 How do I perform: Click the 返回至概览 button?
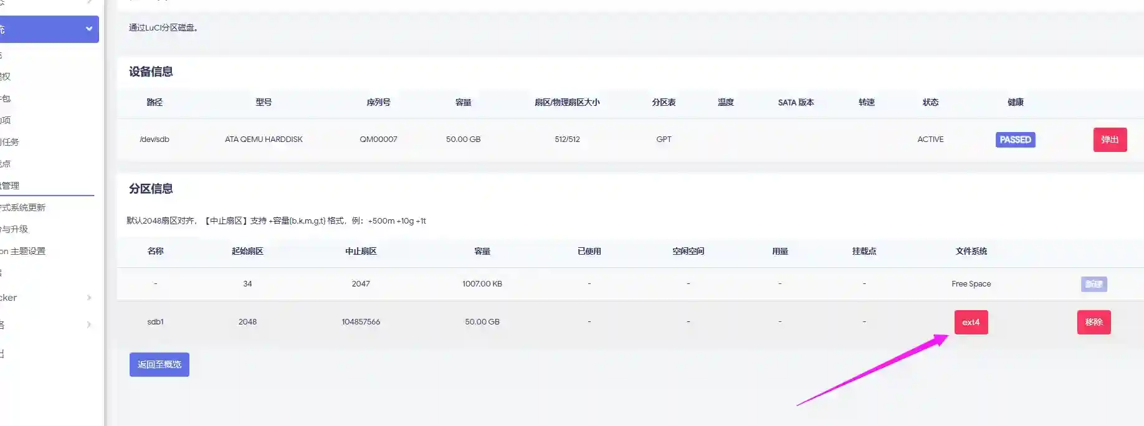160,364
